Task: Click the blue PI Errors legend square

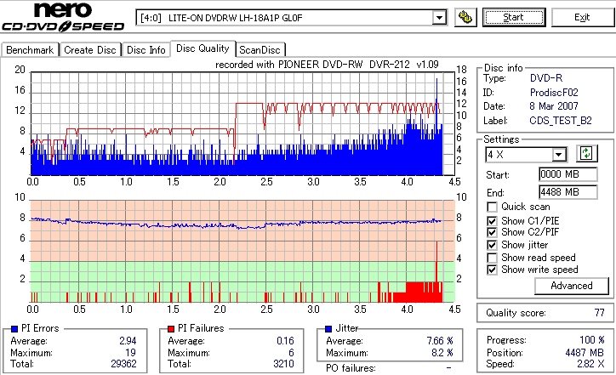Action: point(14,329)
